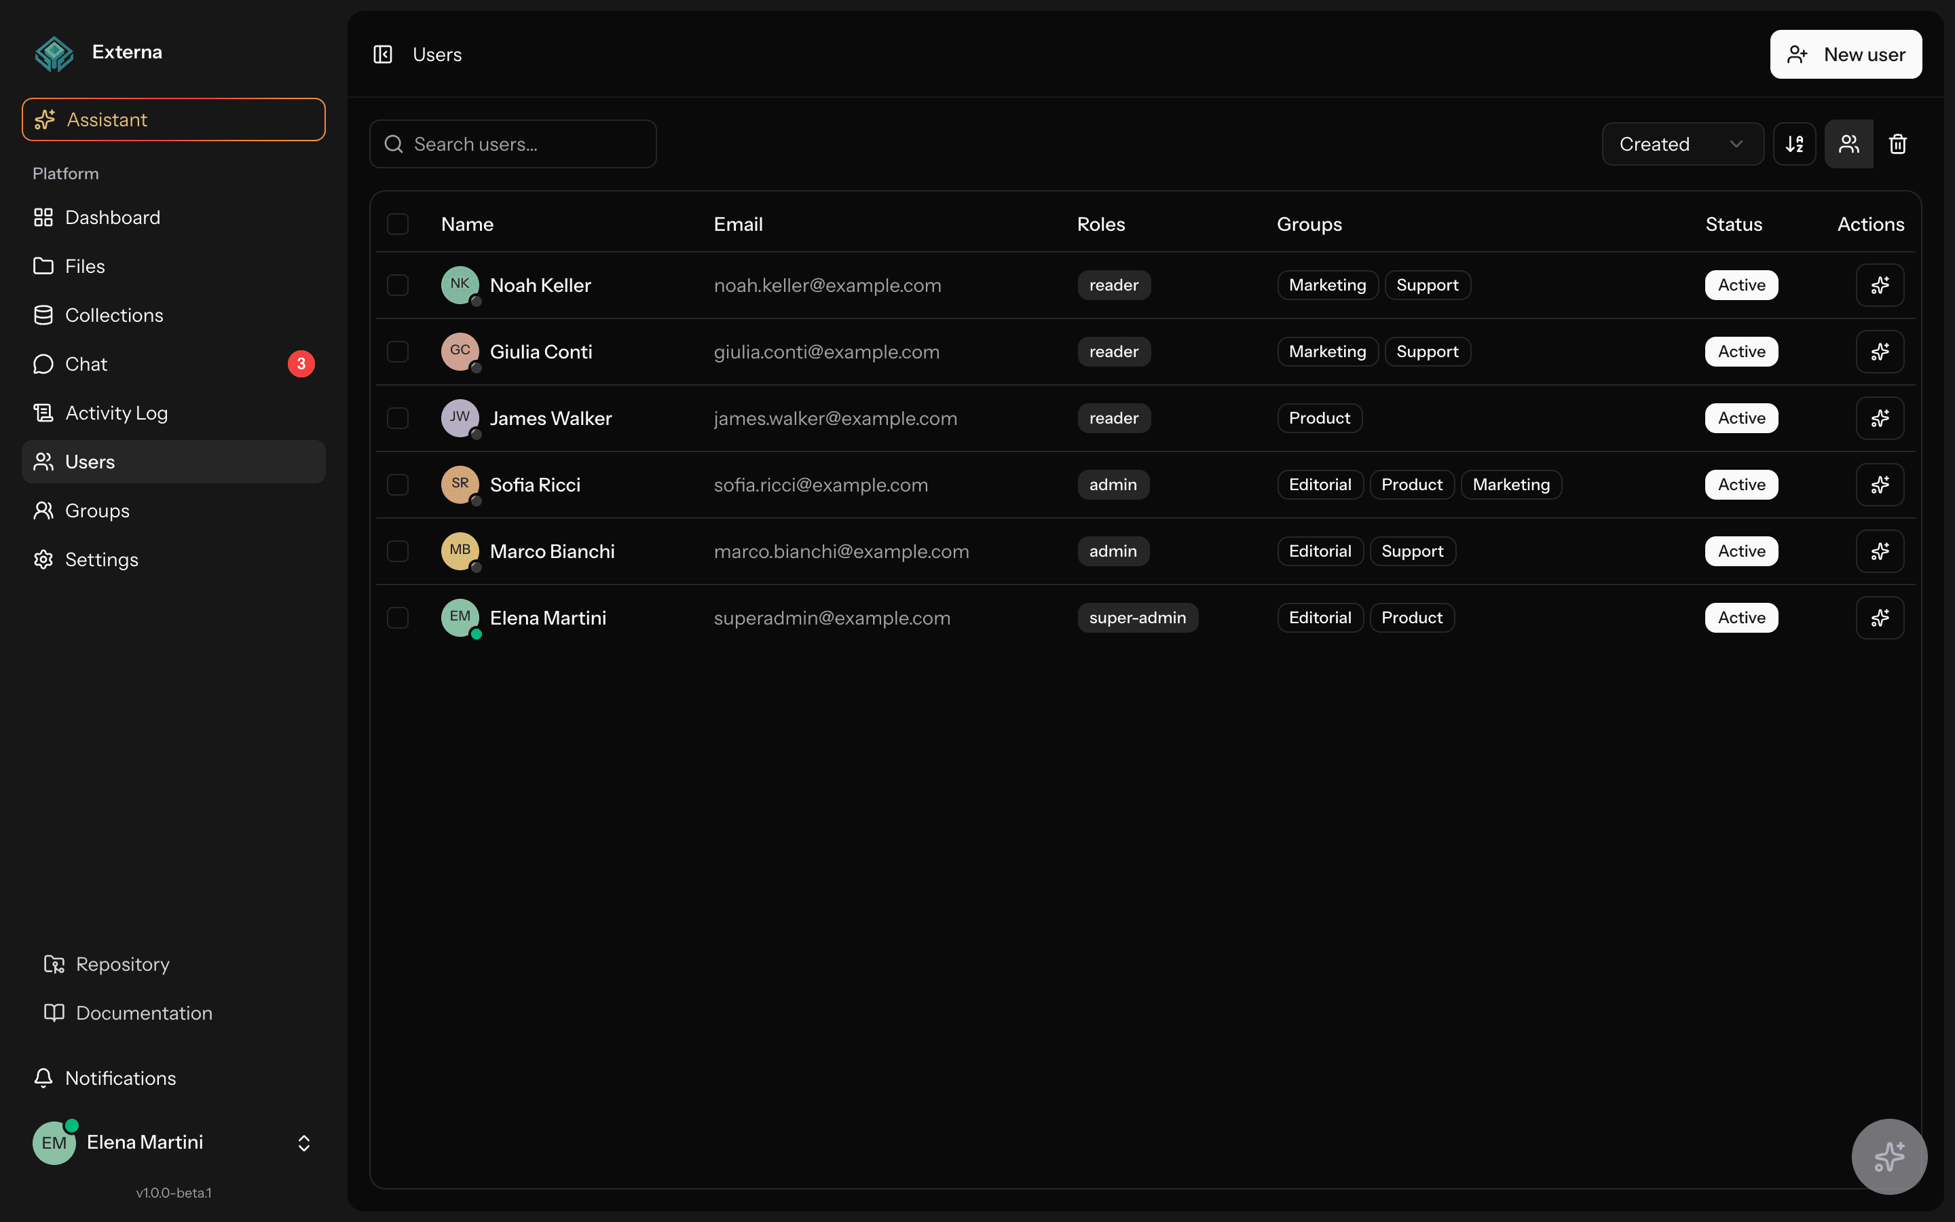Click the New user button

click(x=1846, y=54)
